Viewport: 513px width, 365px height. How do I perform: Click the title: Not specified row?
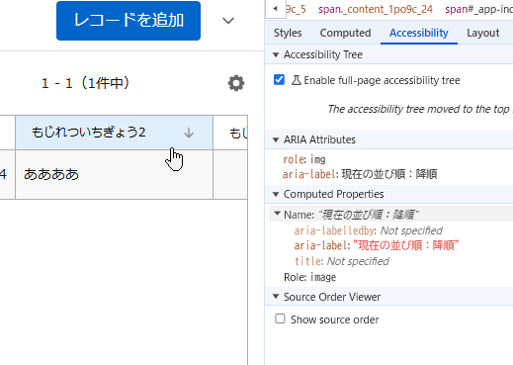click(x=342, y=261)
